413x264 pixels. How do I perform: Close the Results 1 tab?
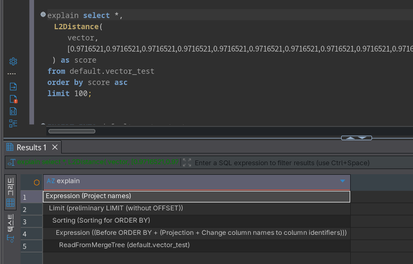tap(55, 147)
